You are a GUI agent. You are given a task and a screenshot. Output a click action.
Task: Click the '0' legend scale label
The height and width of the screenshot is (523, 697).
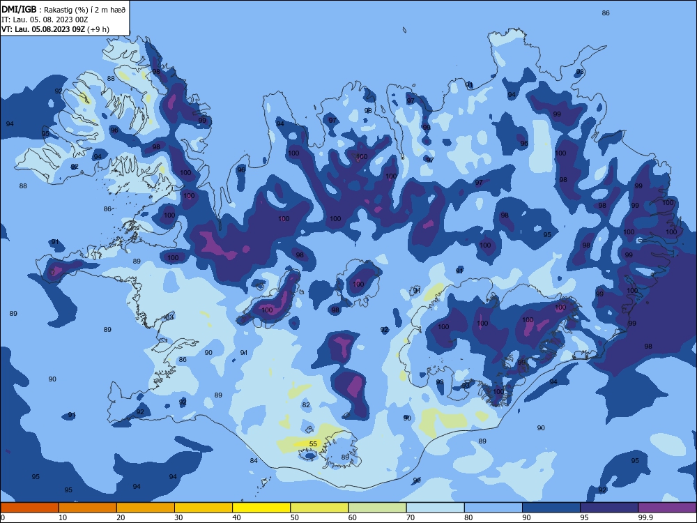(3, 517)
